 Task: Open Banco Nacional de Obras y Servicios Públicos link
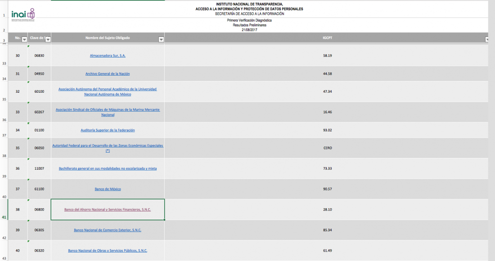[108, 250]
